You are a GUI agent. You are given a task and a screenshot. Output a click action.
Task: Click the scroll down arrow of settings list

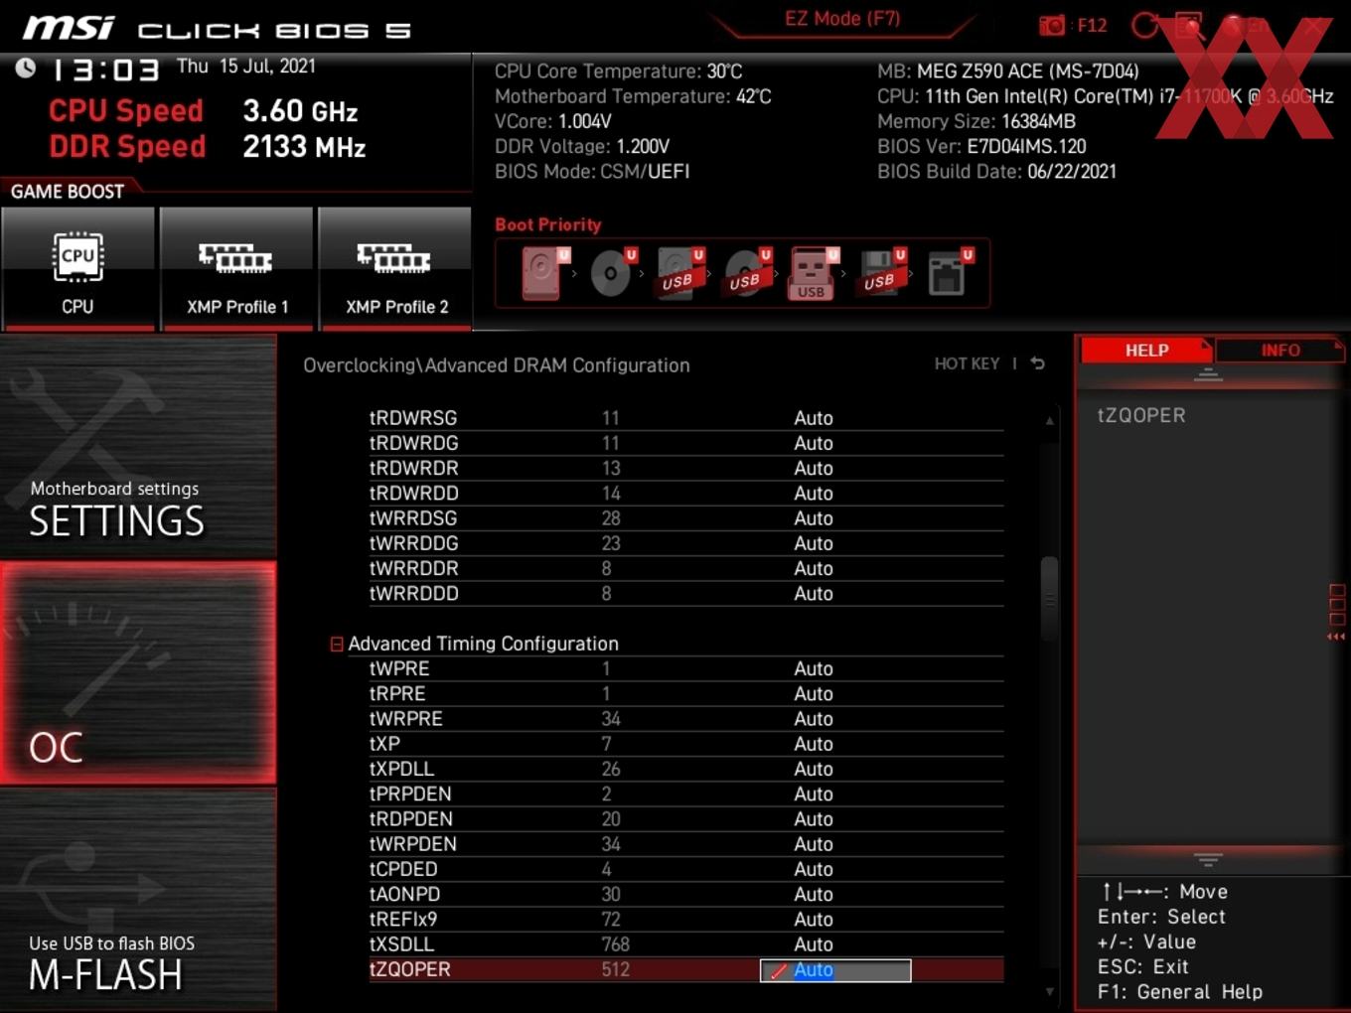click(1049, 991)
